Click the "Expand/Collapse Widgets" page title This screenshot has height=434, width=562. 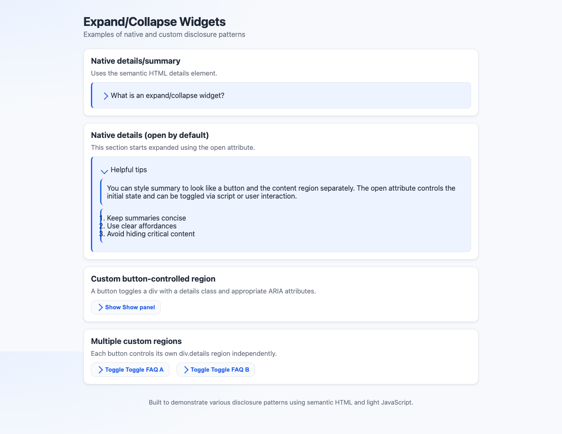[x=155, y=22]
